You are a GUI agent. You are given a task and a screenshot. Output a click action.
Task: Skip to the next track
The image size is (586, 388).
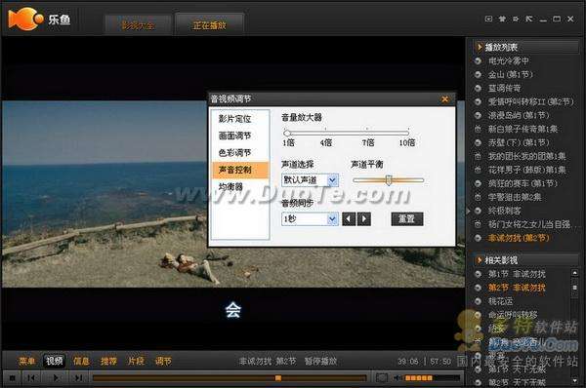tap(78, 378)
